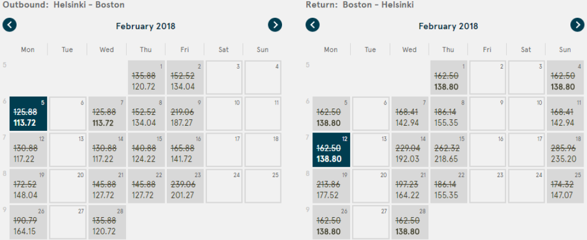
Task: Select outbound February 5 fare 113.72
Action: click(x=28, y=114)
